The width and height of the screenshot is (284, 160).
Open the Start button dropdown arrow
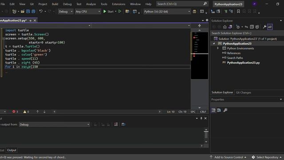click(115, 12)
